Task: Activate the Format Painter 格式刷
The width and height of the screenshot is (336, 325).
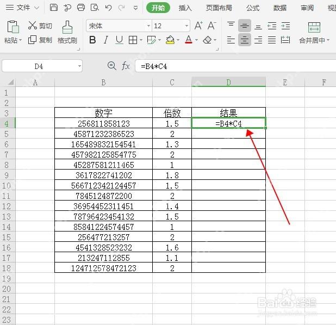Action: coord(67,33)
